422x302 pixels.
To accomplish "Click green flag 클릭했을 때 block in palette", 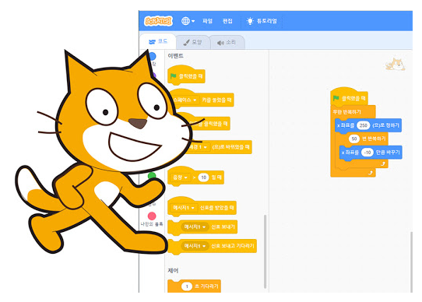I will click(186, 75).
